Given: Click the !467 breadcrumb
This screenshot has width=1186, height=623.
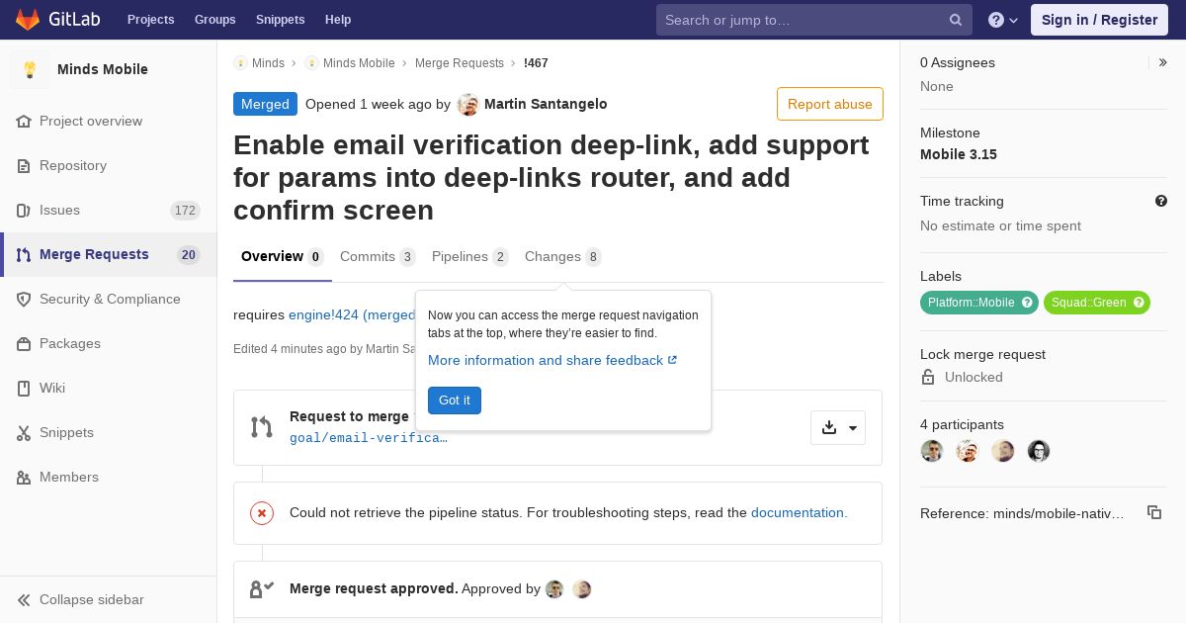Looking at the screenshot, I should pyautogui.click(x=536, y=62).
